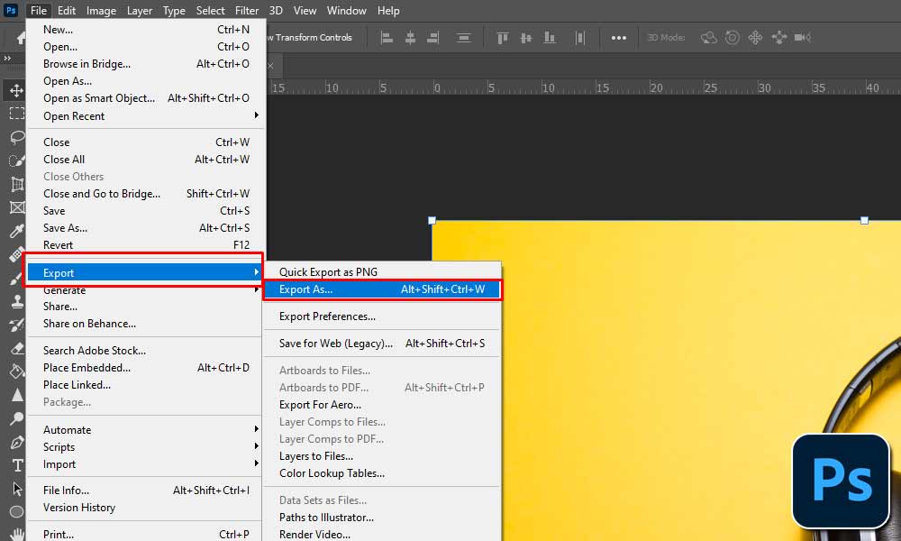Choose Browse in Bridge...
The height and width of the screenshot is (541, 901).
click(146, 64)
